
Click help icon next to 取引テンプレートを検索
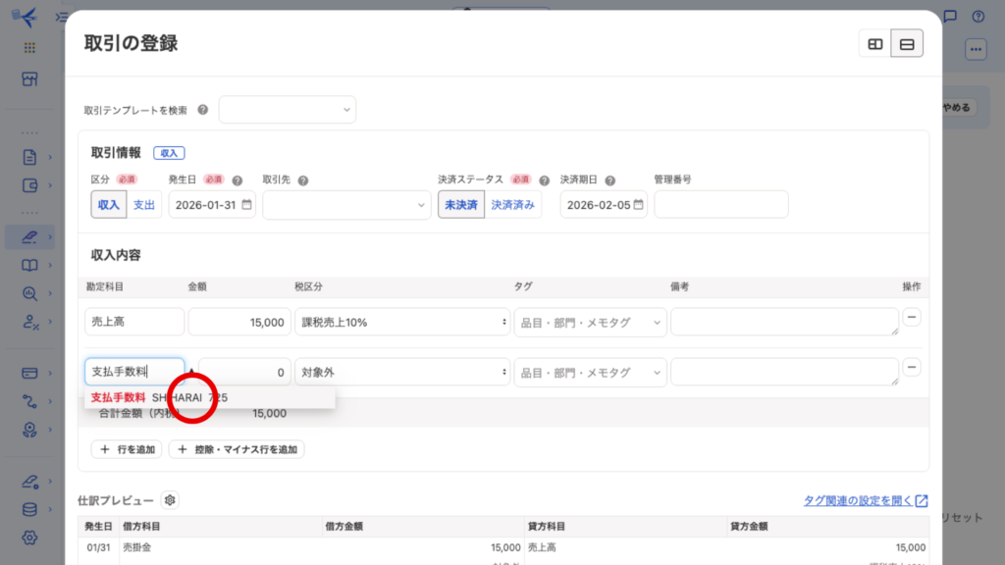tap(203, 110)
